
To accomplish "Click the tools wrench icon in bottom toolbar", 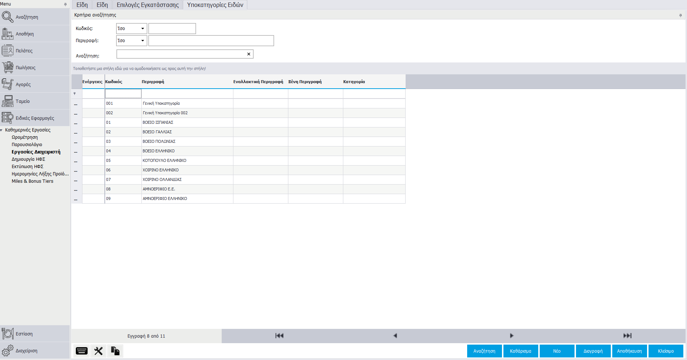I will [x=98, y=351].
